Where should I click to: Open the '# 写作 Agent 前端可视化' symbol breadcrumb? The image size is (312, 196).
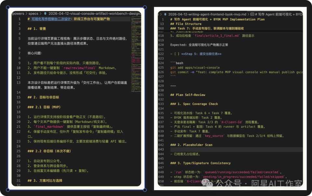pyautogui.click(x=279, y=14)
